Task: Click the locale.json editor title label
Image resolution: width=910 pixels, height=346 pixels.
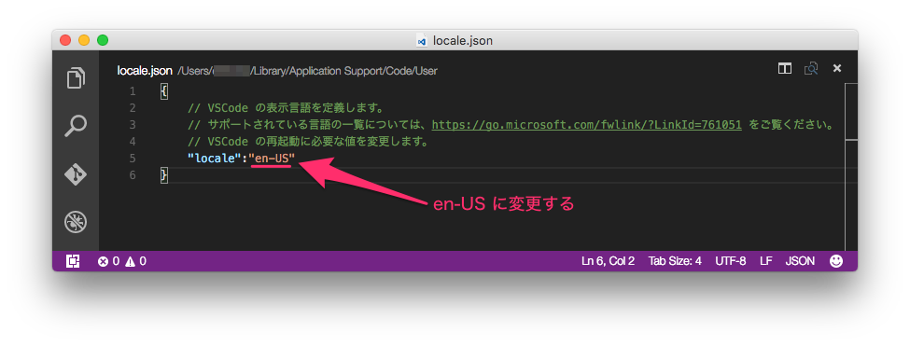Action: pyautogui.click(x=145, y=71)
